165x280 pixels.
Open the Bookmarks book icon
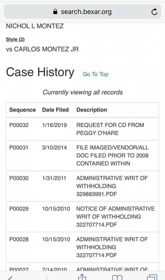(117, 278)
